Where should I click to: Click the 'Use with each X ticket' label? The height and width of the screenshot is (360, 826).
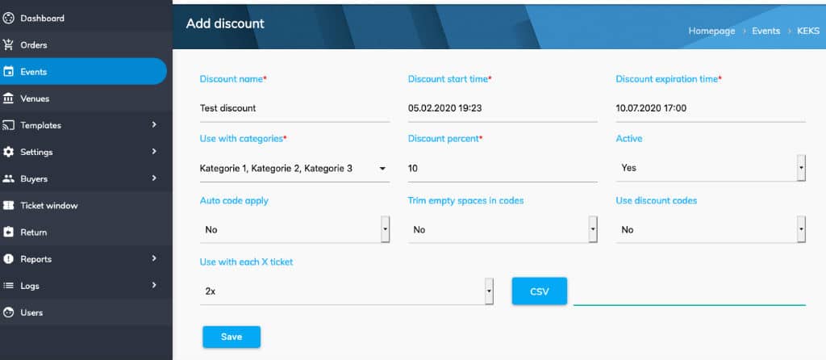tap(246, 262)
